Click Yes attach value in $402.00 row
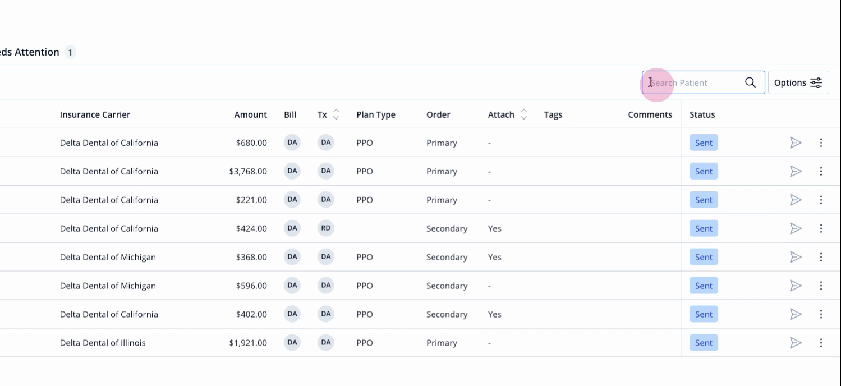Viewport: 841px width, 386px height. click(494, 314)
